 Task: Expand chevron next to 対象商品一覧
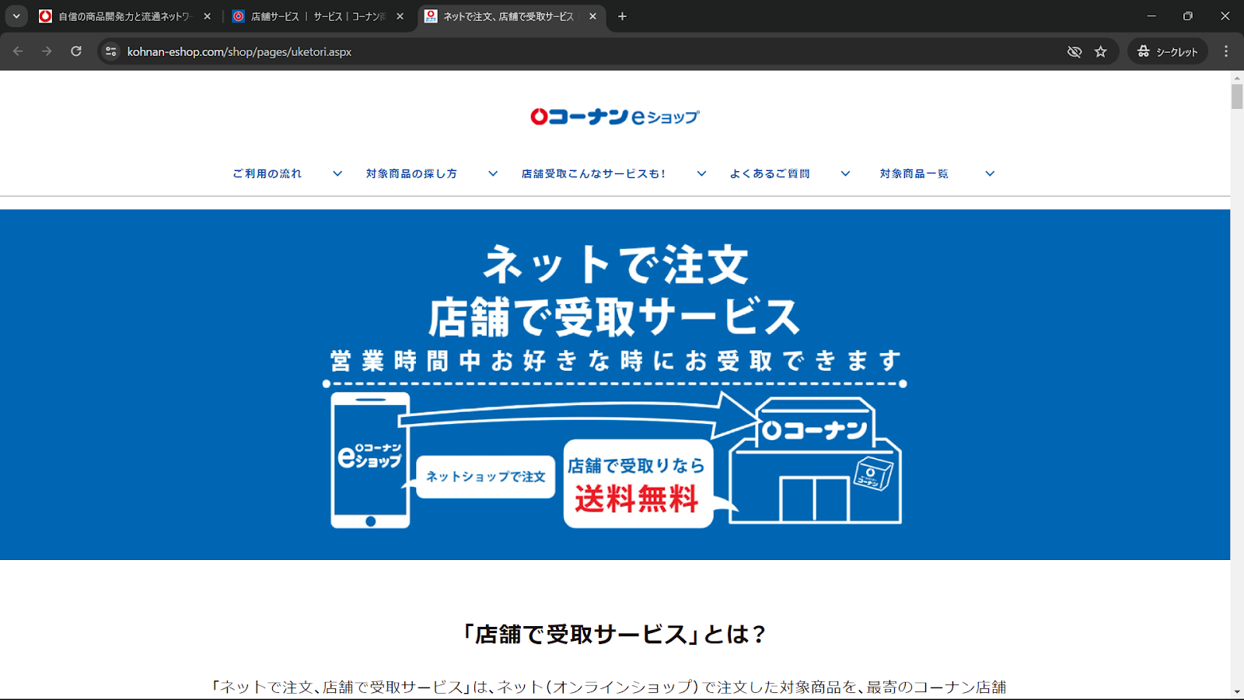(990, 173)
